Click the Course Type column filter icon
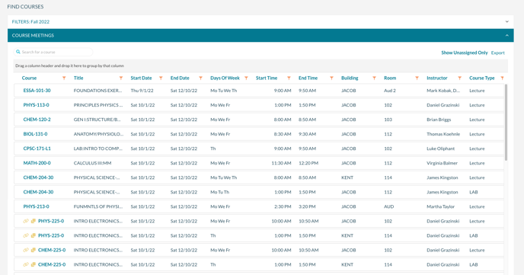Screen dimensions: 524x275 coord(502,78)
